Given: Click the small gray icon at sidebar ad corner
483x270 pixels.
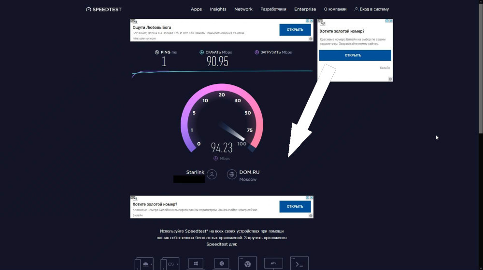Looking at the screenshot, I should [390, 79].
